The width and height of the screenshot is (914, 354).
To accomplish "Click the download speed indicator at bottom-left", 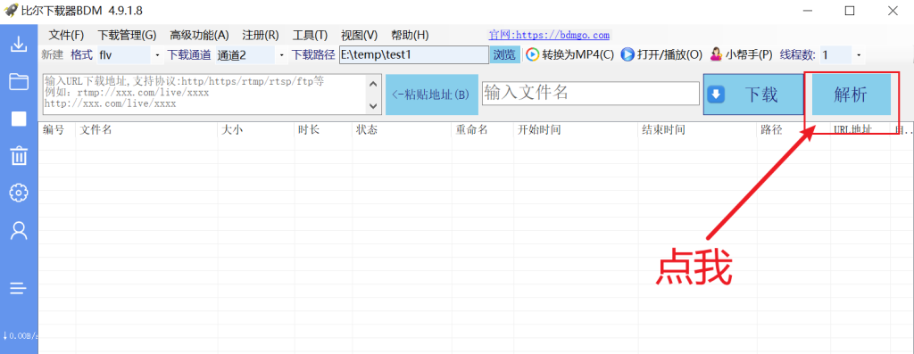I will click(x=20, y=336).
